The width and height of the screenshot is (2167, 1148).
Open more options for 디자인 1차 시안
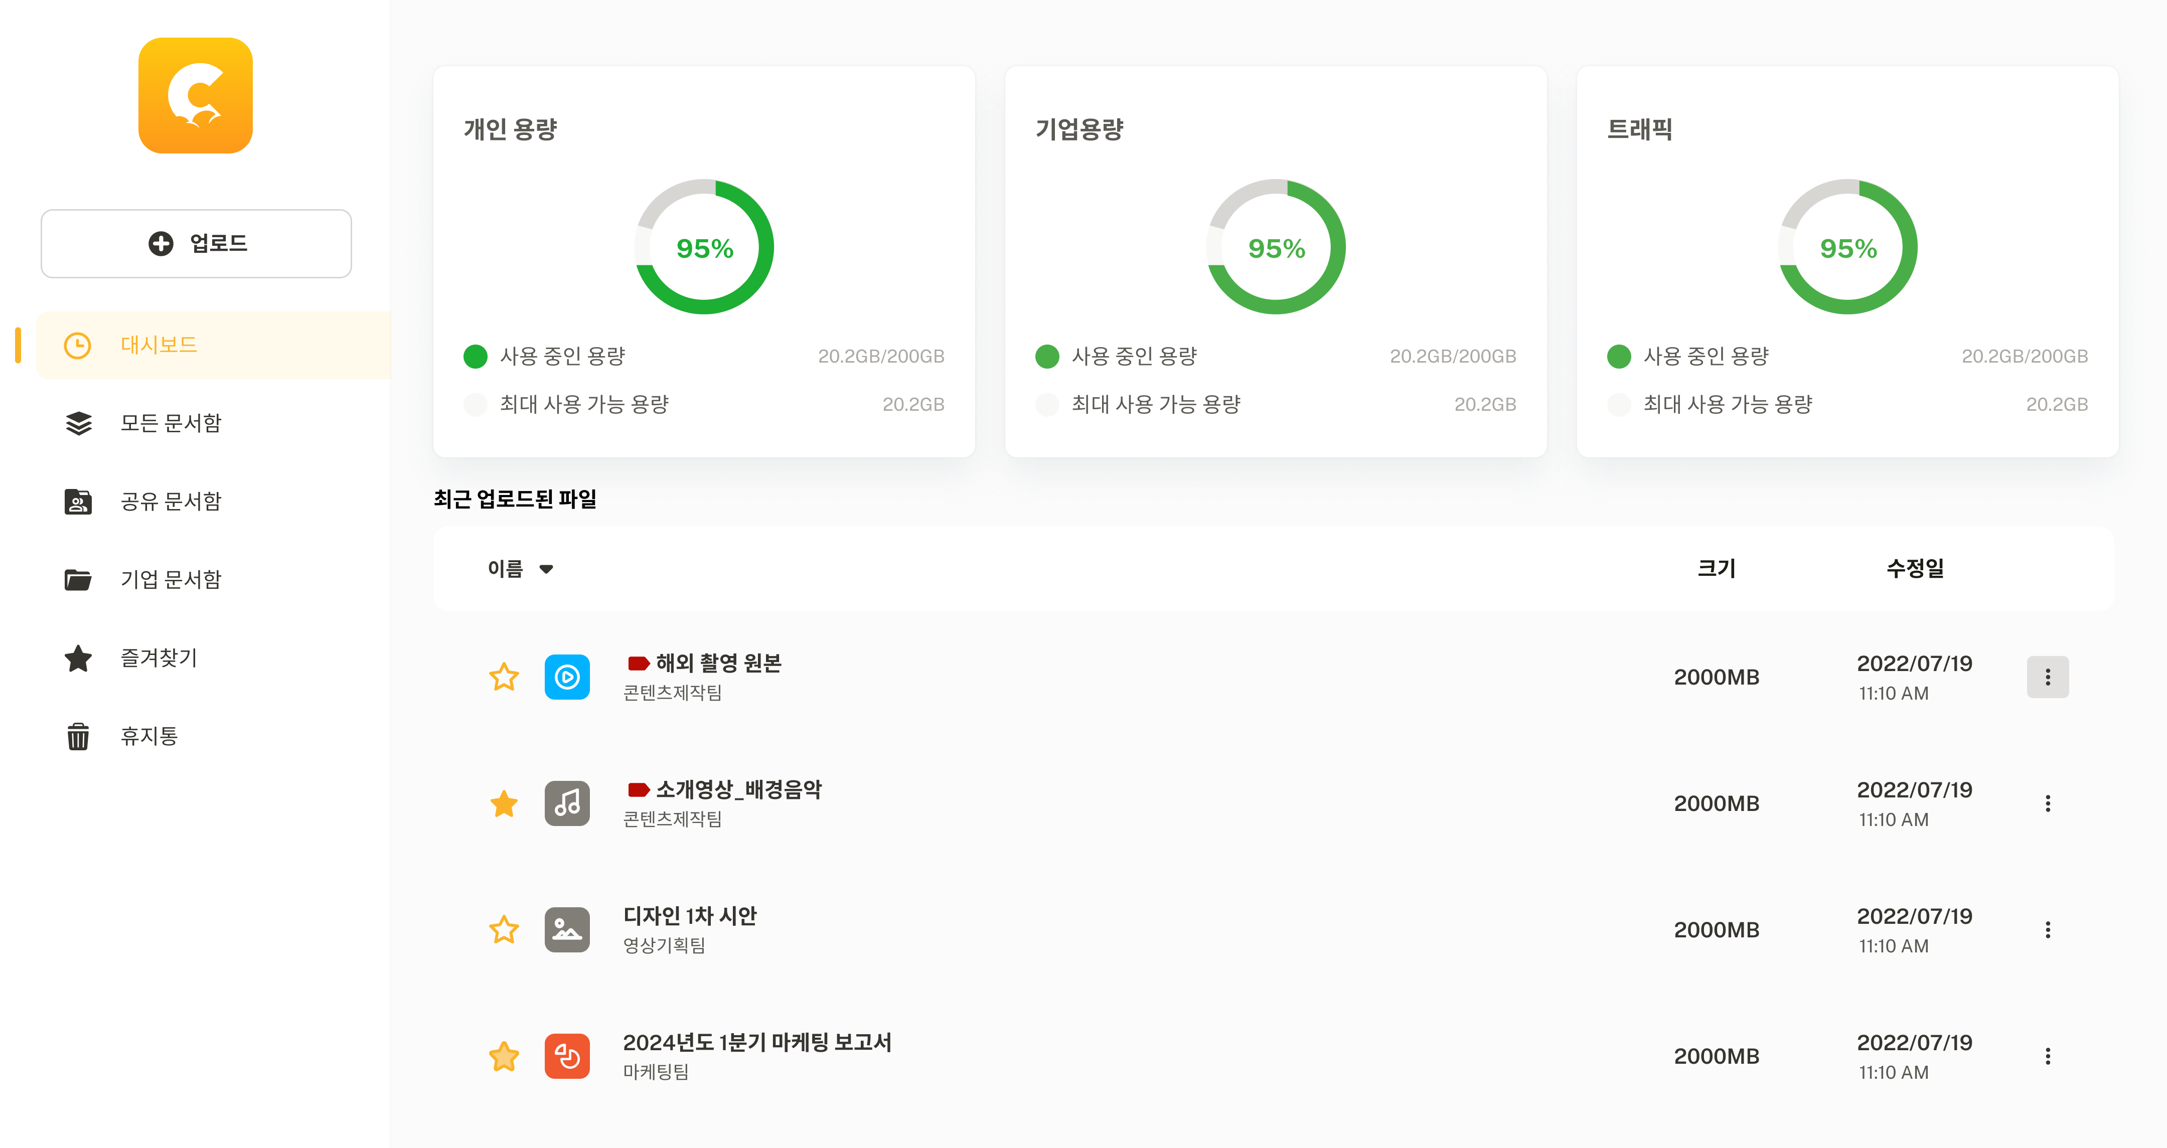[2048, 929]
